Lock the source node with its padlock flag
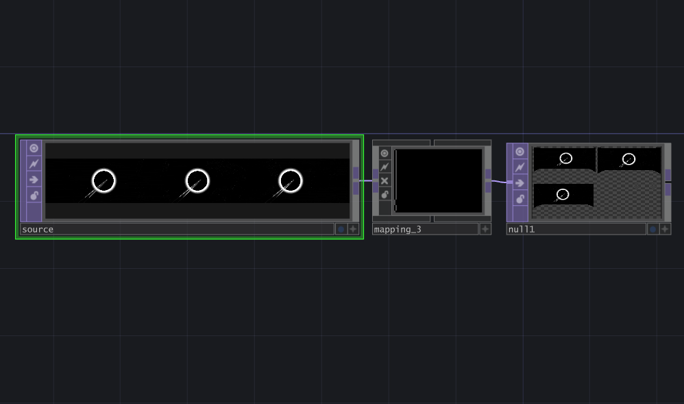 pos(33,197)
